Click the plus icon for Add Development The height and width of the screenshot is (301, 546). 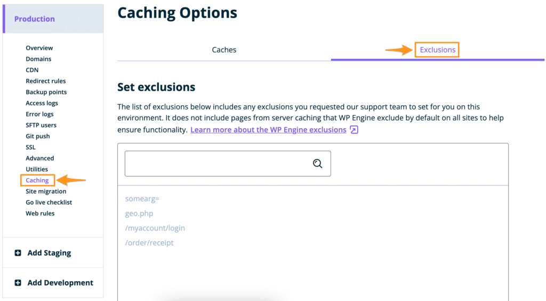coord(18,283)
